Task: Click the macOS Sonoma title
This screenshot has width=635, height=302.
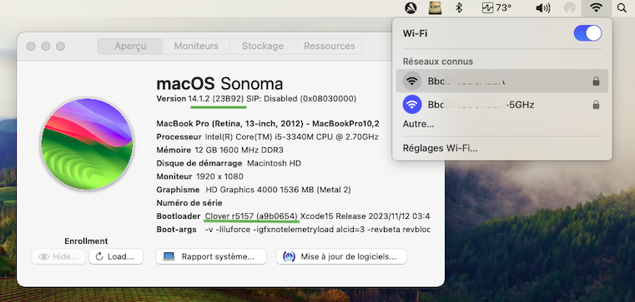Action: pos(219,83)
